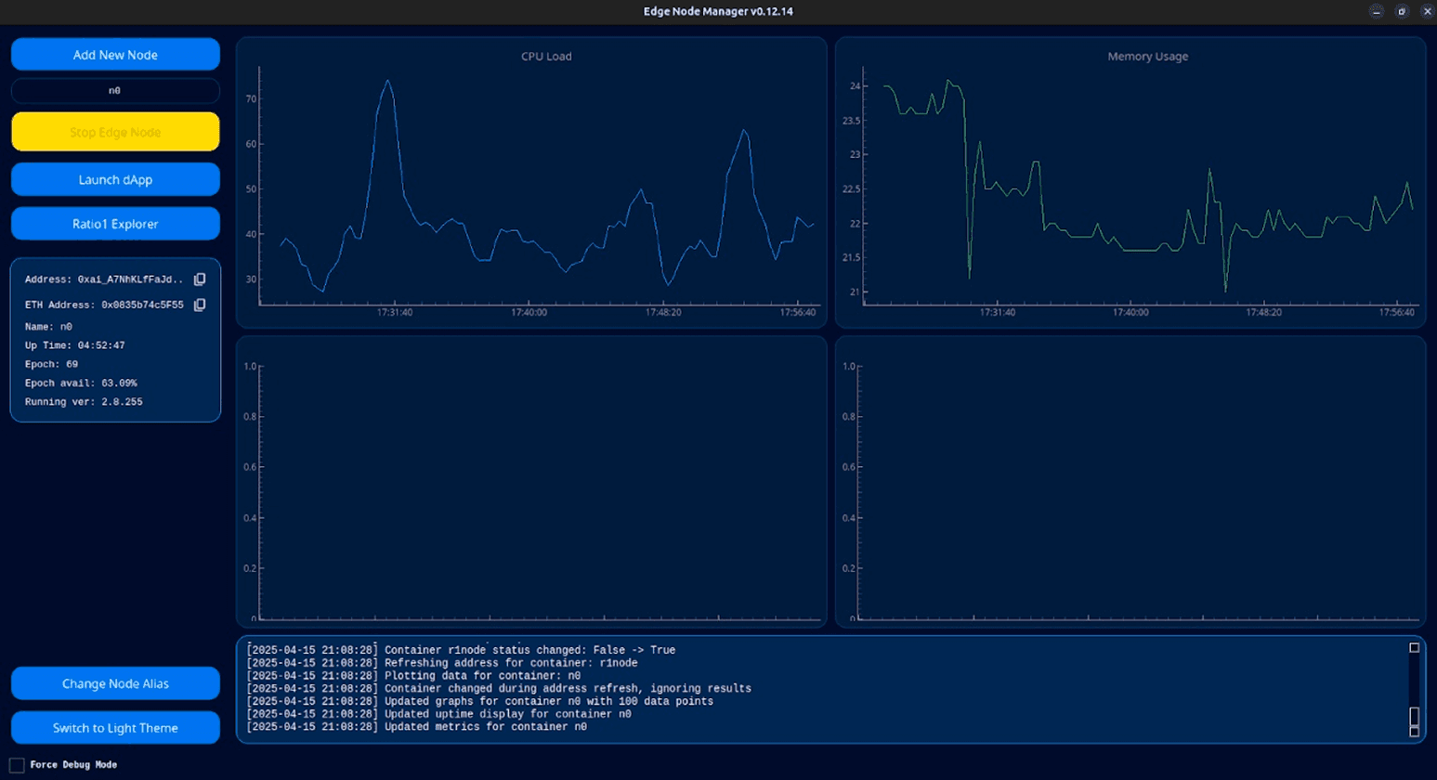Click log line 'Refreshing address for container: r1node'
The image size is (1437, 780).
pyautogui.click(x=442, y=663)
